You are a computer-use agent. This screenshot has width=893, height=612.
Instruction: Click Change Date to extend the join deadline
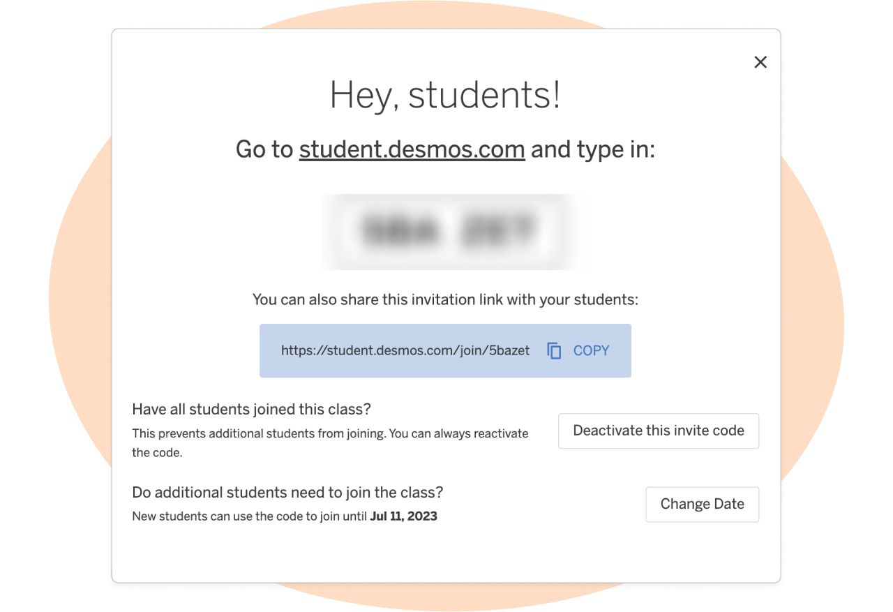tap(702, 504)
